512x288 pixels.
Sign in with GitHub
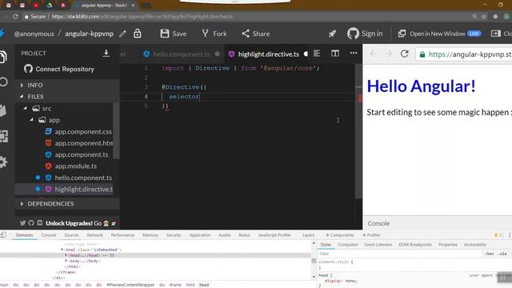click(365, 34)
